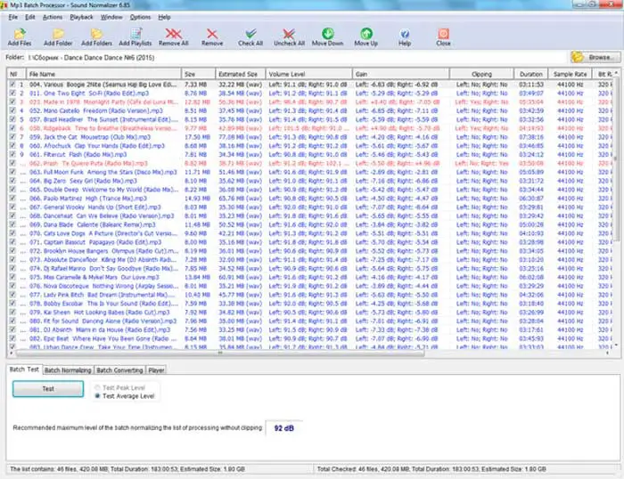Viewport: 624px width, 479px height.
Task: Toggle checkbox for Filtercut Flash row
Action: [x=12, y=154]
